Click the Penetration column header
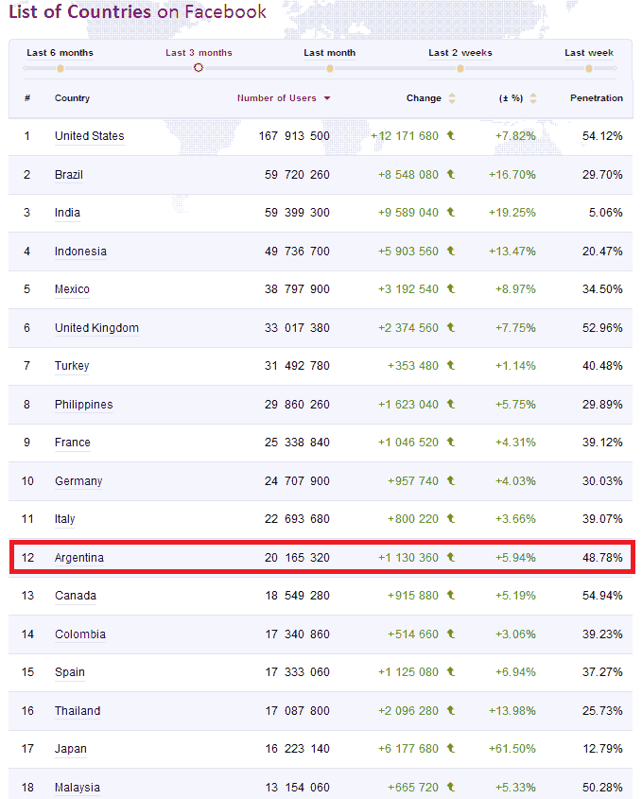The image size is (642, 799). click(596, 97)
